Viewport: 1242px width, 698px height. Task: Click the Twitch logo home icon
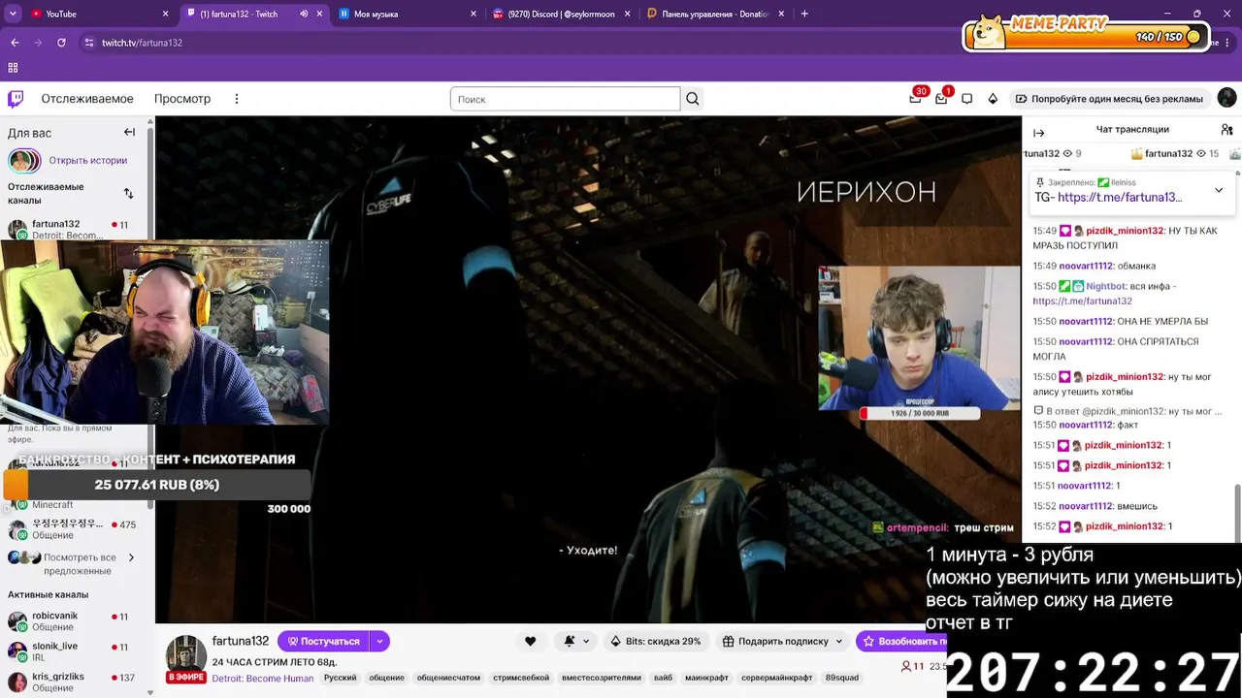[16, 99]
